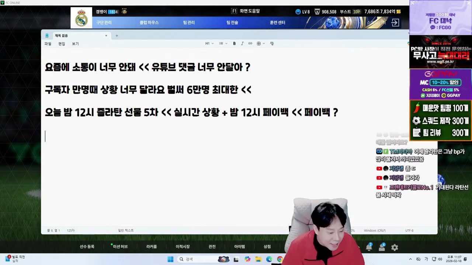Click the 일반 텍스트 status bar entry
472x265 pixels.
click(x=126, y=230)
